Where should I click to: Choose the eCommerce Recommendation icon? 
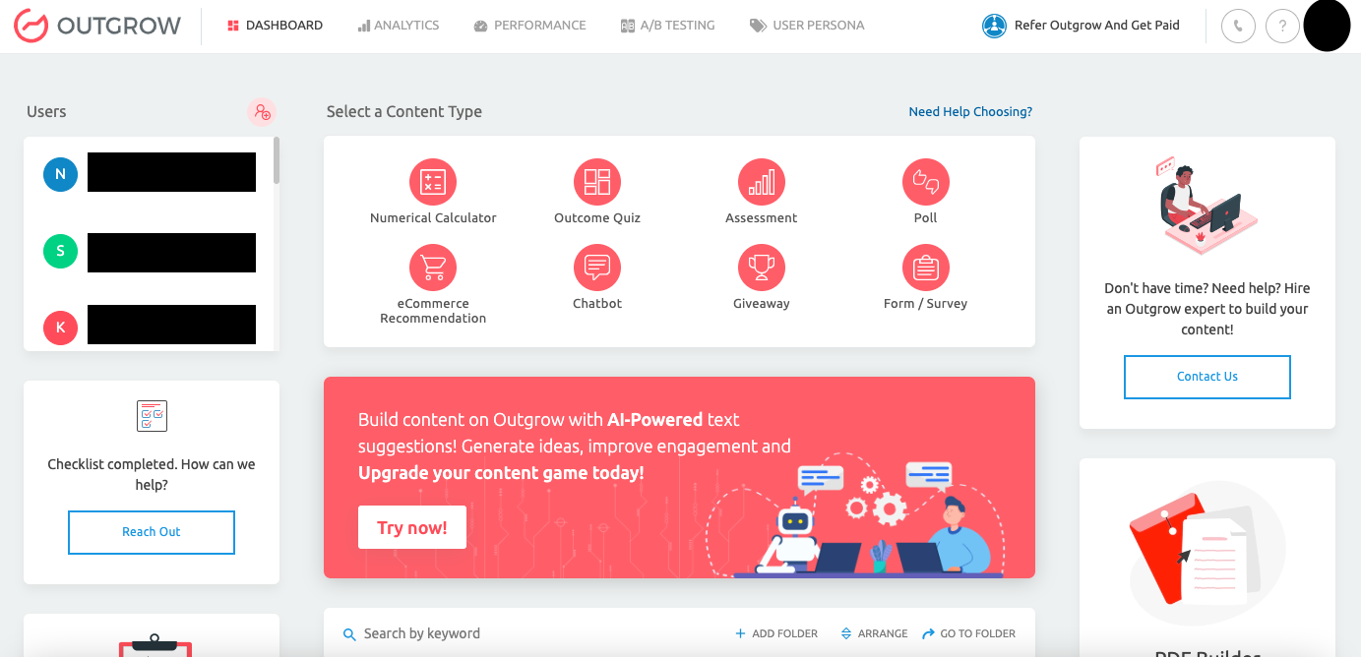pyautogui.click(x=433, y=268)
